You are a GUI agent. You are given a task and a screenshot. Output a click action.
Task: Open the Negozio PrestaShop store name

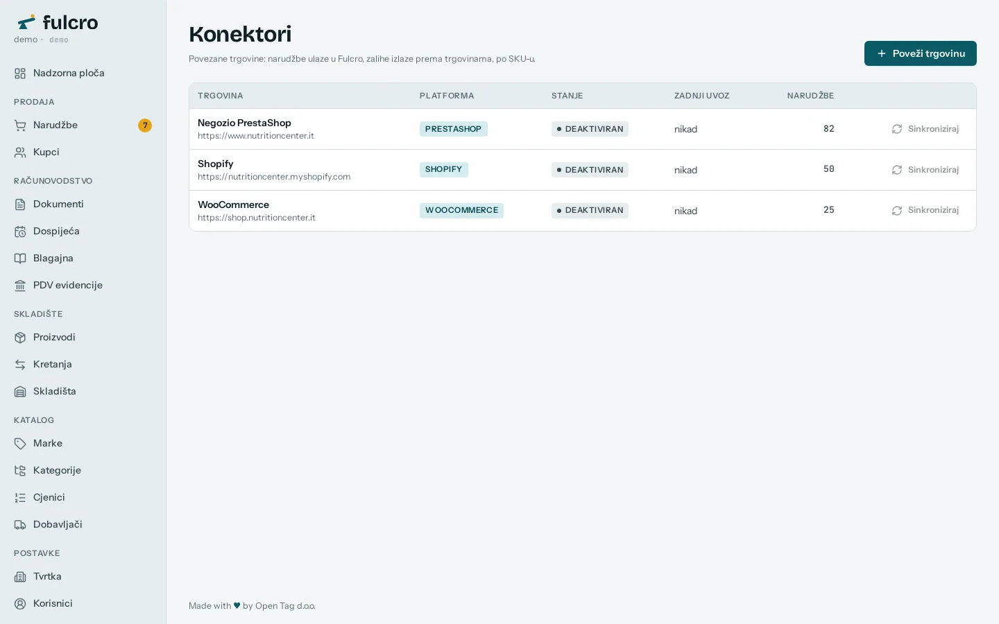[x=244, y=123]
